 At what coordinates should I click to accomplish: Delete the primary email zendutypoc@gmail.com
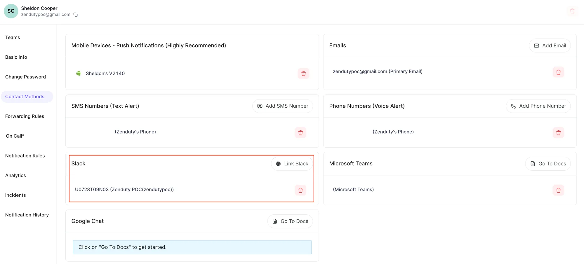pyautogui.click(x=558, y=72)
